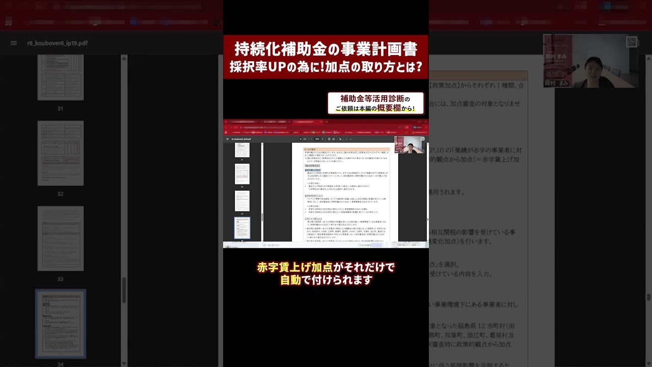
Task: Select the highlighted page 34 thumbnail inside the center video
Action: pos(242,228)
